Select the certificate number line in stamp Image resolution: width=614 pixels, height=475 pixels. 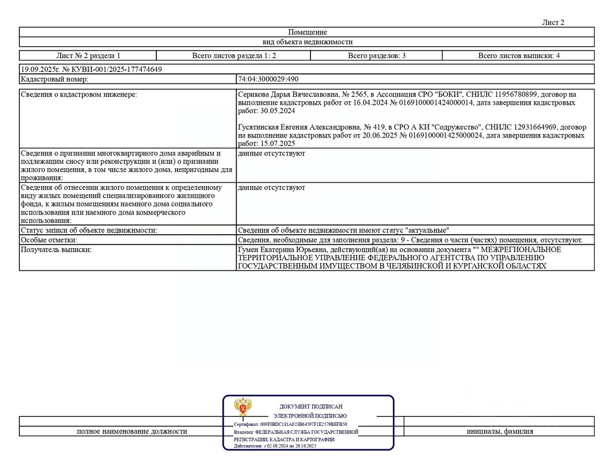(291, 424)
